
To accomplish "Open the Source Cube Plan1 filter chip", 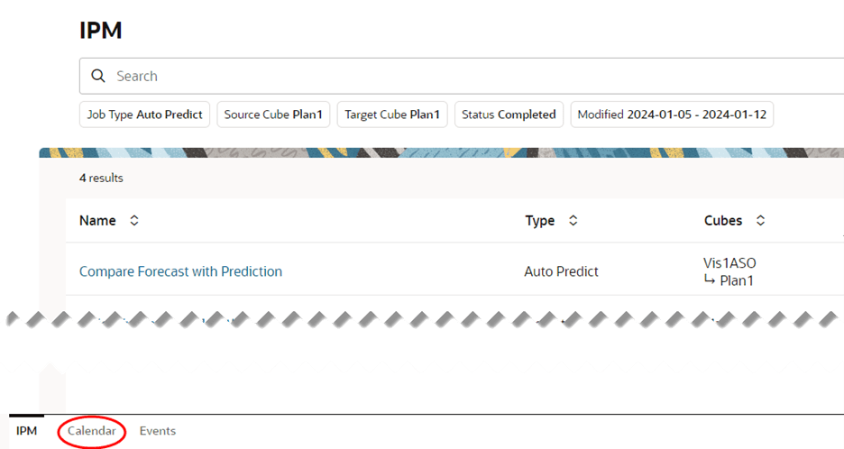I will [x=273, y=115].
